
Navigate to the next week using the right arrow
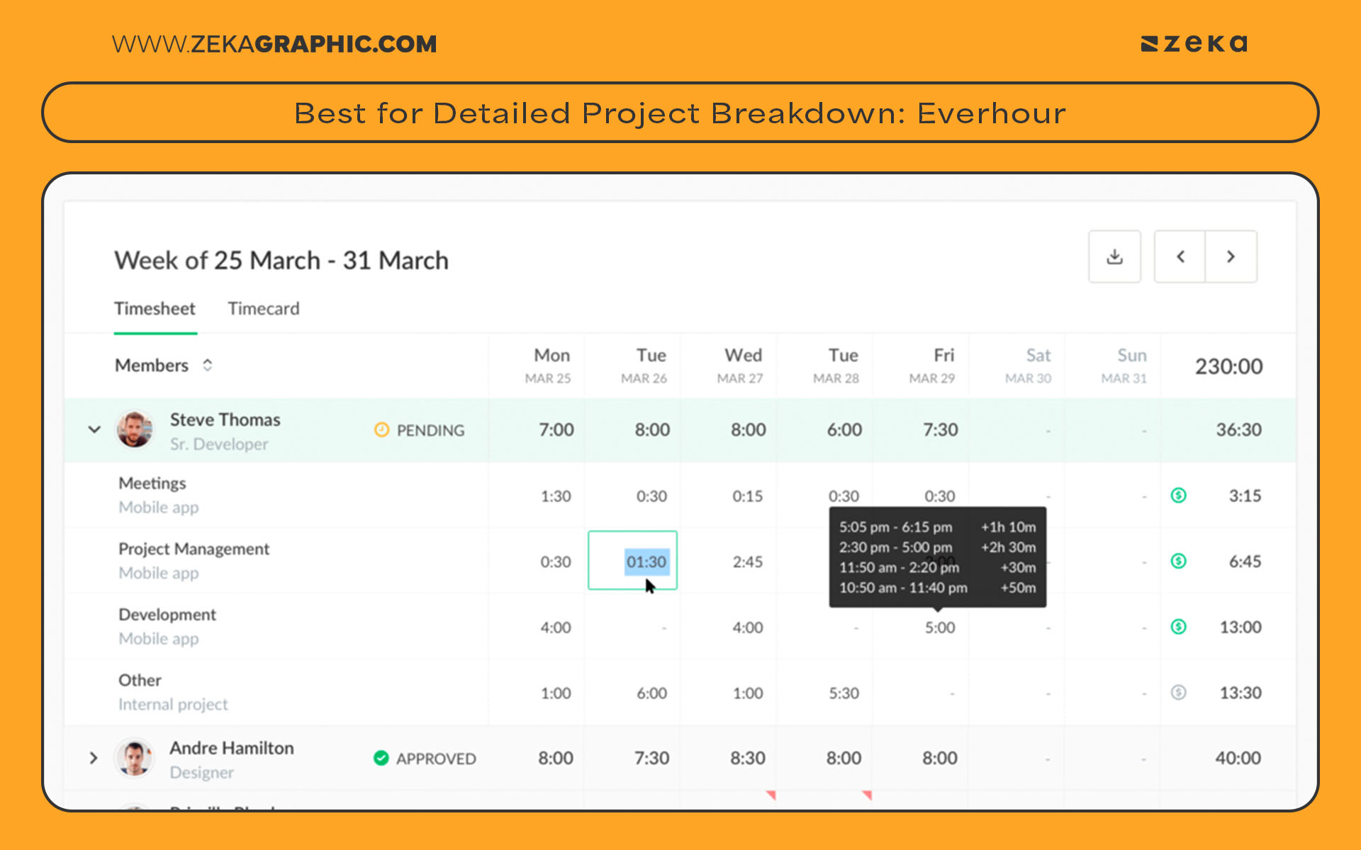(x=1231, y=256)
